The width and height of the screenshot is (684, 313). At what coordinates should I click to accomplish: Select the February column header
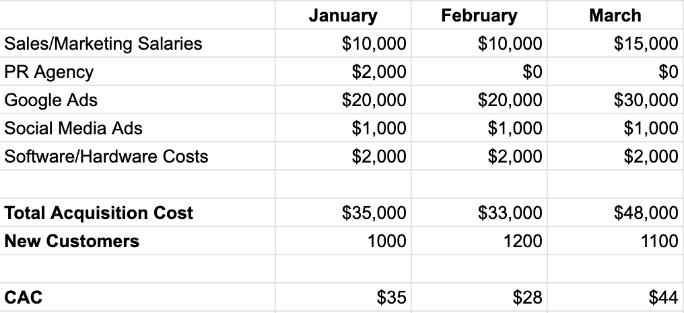pos(479,15)
